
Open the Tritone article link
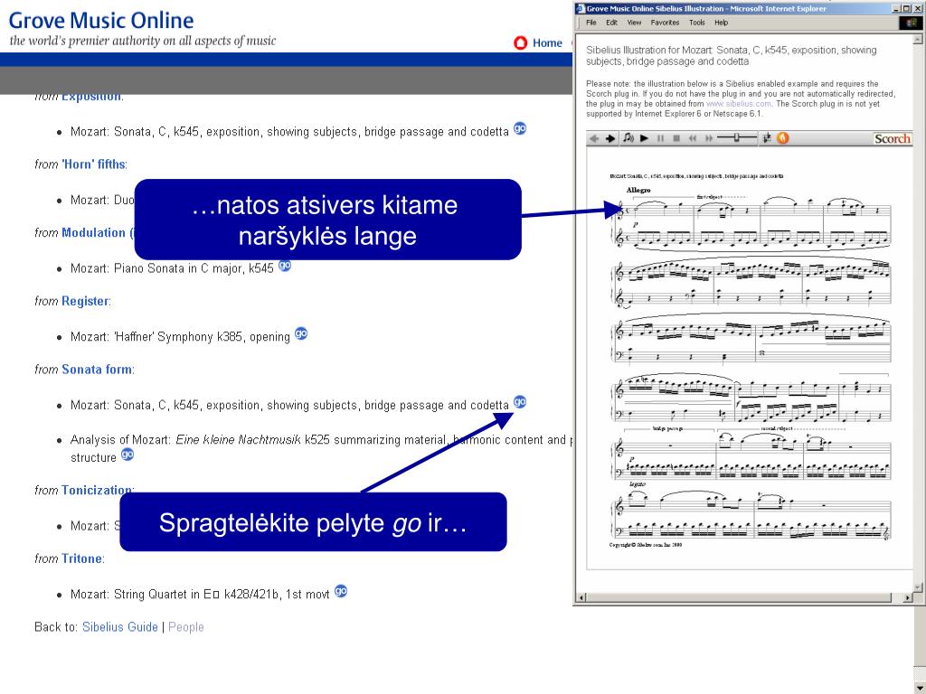pyautogui.click(x=81, y=558)
